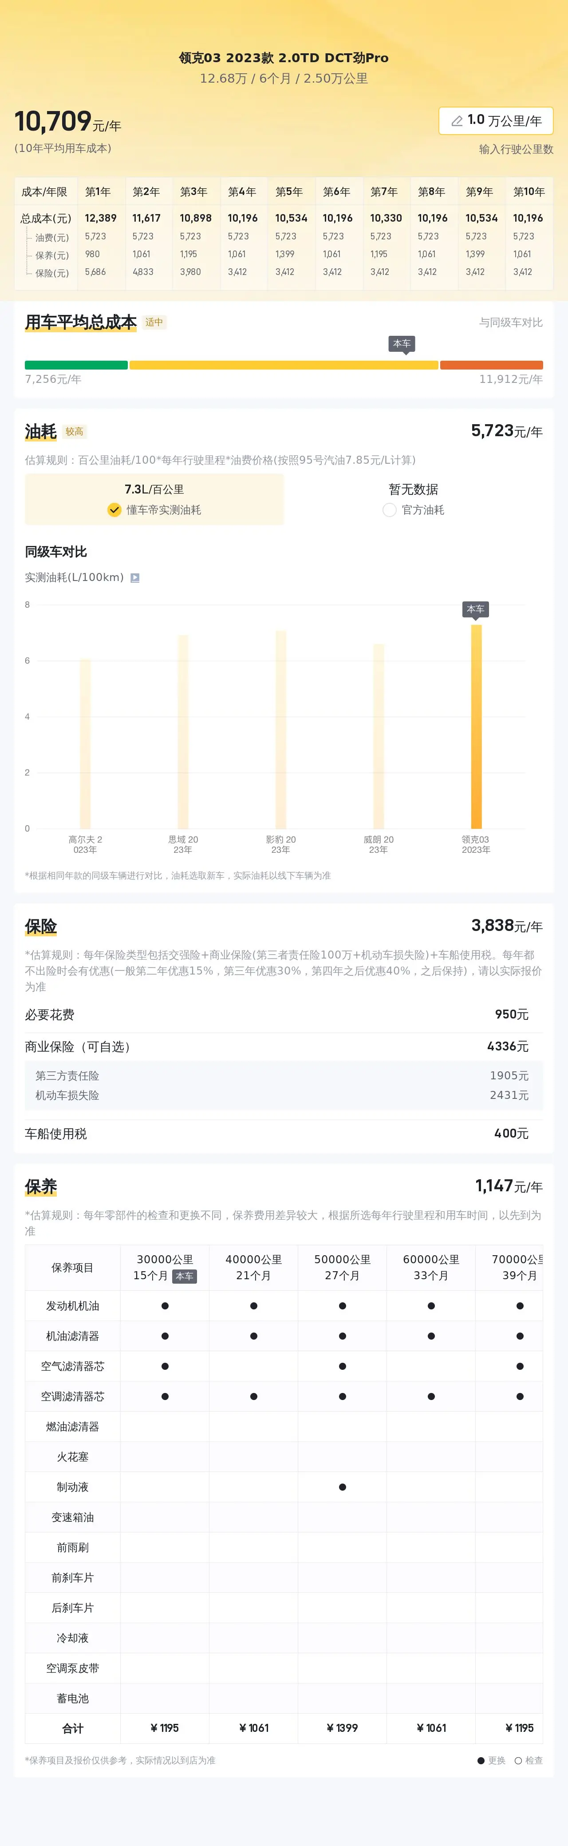Tap the 影豹 bar in the fuel chart
This screenshot has width=568, height=1846.
pos(281,729)
